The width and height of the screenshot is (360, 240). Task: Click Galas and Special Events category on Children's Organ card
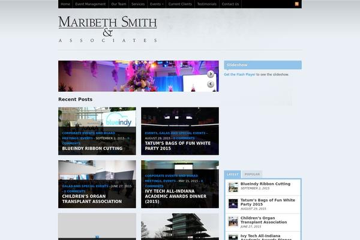click(x=85, y=186)
